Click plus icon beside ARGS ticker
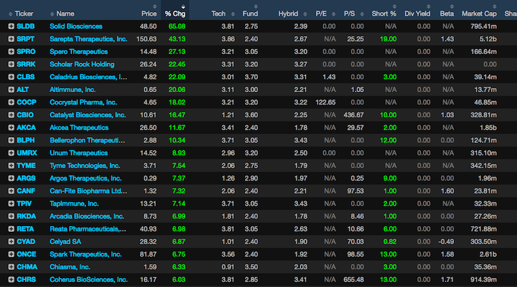The image size is (517, 287). [x=11, y=178]
